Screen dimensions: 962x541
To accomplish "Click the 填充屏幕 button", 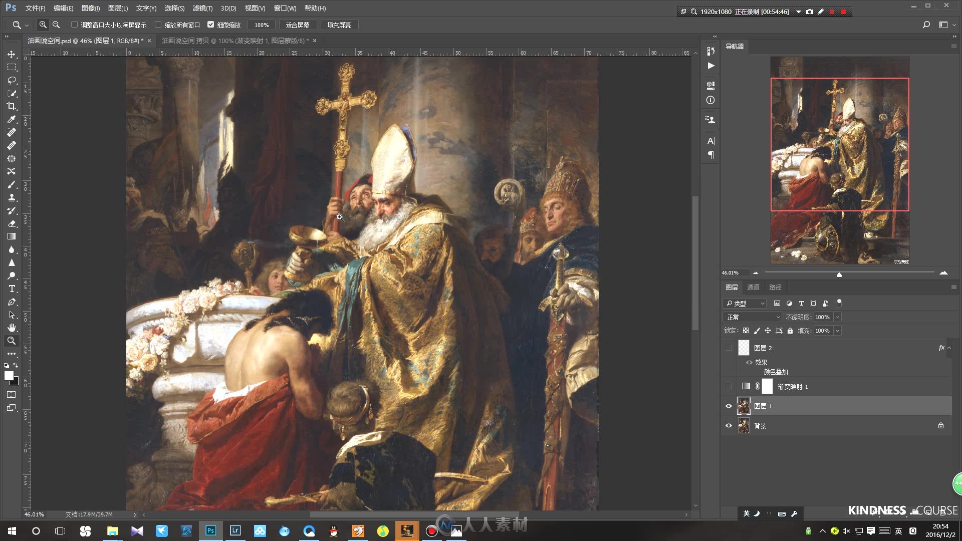I will [339, 25].
